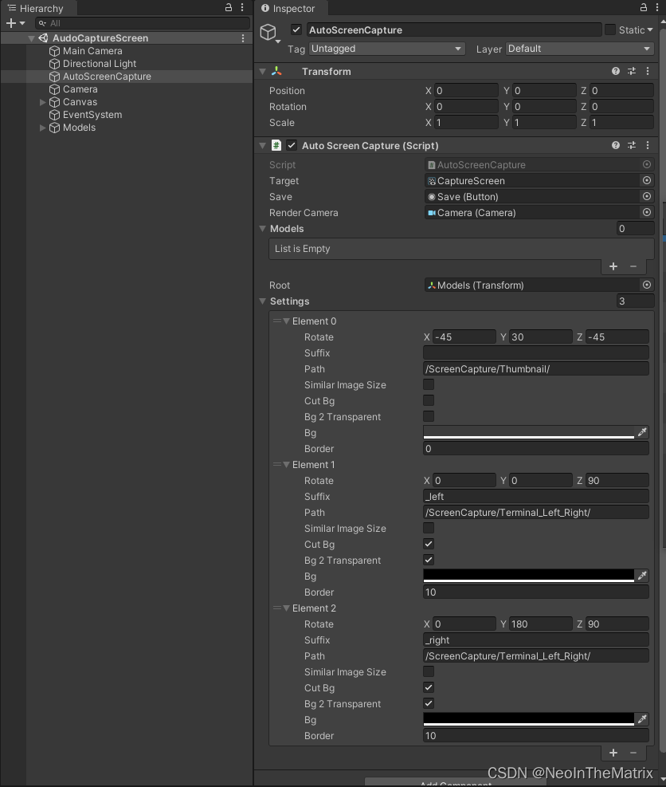Viewport: 666px width, 787px height.
Task: Expand the Canvas object in the Hierarchy
Action: [x=43, y=102]
